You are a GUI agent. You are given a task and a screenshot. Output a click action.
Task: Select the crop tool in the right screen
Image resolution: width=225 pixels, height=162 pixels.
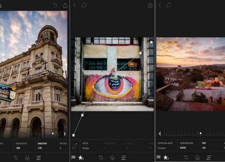point(186,157)
